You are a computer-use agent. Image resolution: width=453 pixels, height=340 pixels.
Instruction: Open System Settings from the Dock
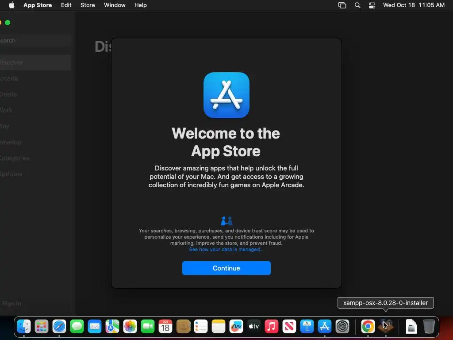click(x=342, y=327)
